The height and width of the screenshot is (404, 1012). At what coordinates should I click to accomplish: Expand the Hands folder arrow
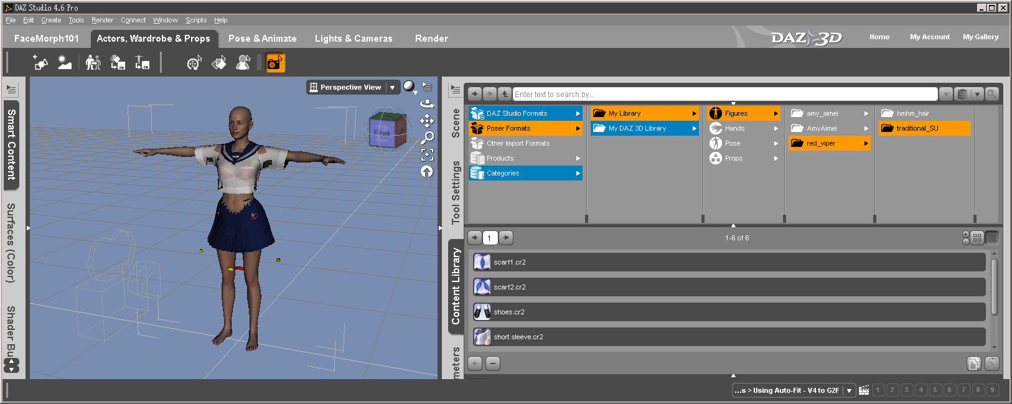[x=776, y=128]
